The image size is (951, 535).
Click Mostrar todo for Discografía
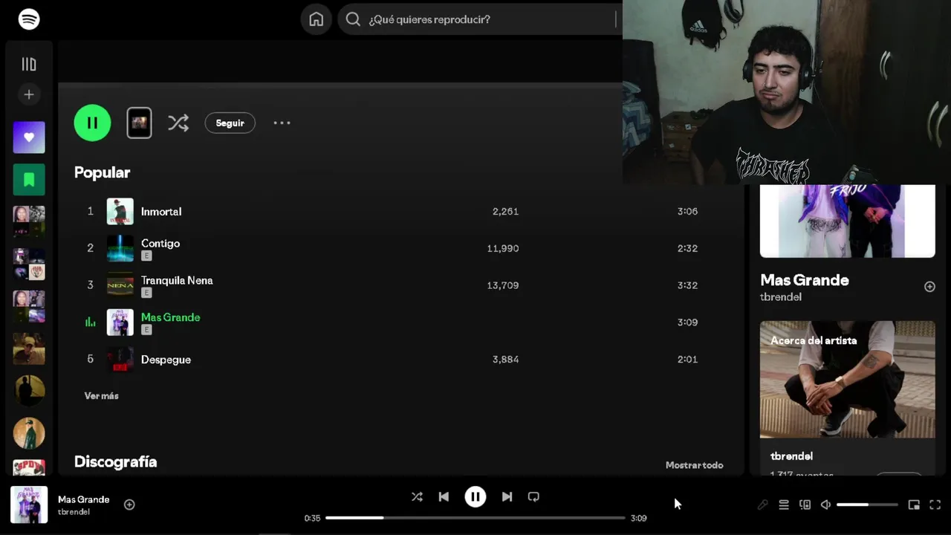click(x=694, y=465)
